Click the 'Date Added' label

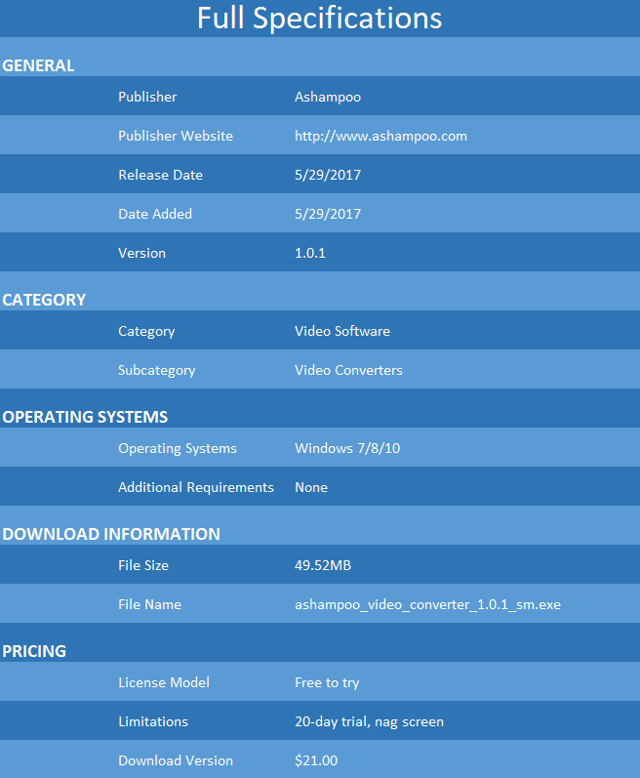point(155,214)
